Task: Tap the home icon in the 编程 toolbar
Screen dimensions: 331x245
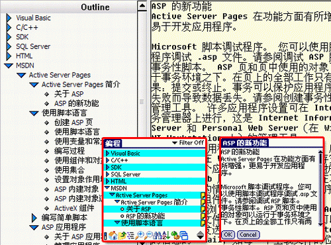Action: [x=113, y=235]
